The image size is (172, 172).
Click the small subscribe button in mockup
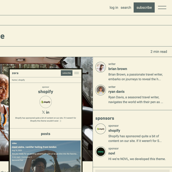tap(67, 73)
